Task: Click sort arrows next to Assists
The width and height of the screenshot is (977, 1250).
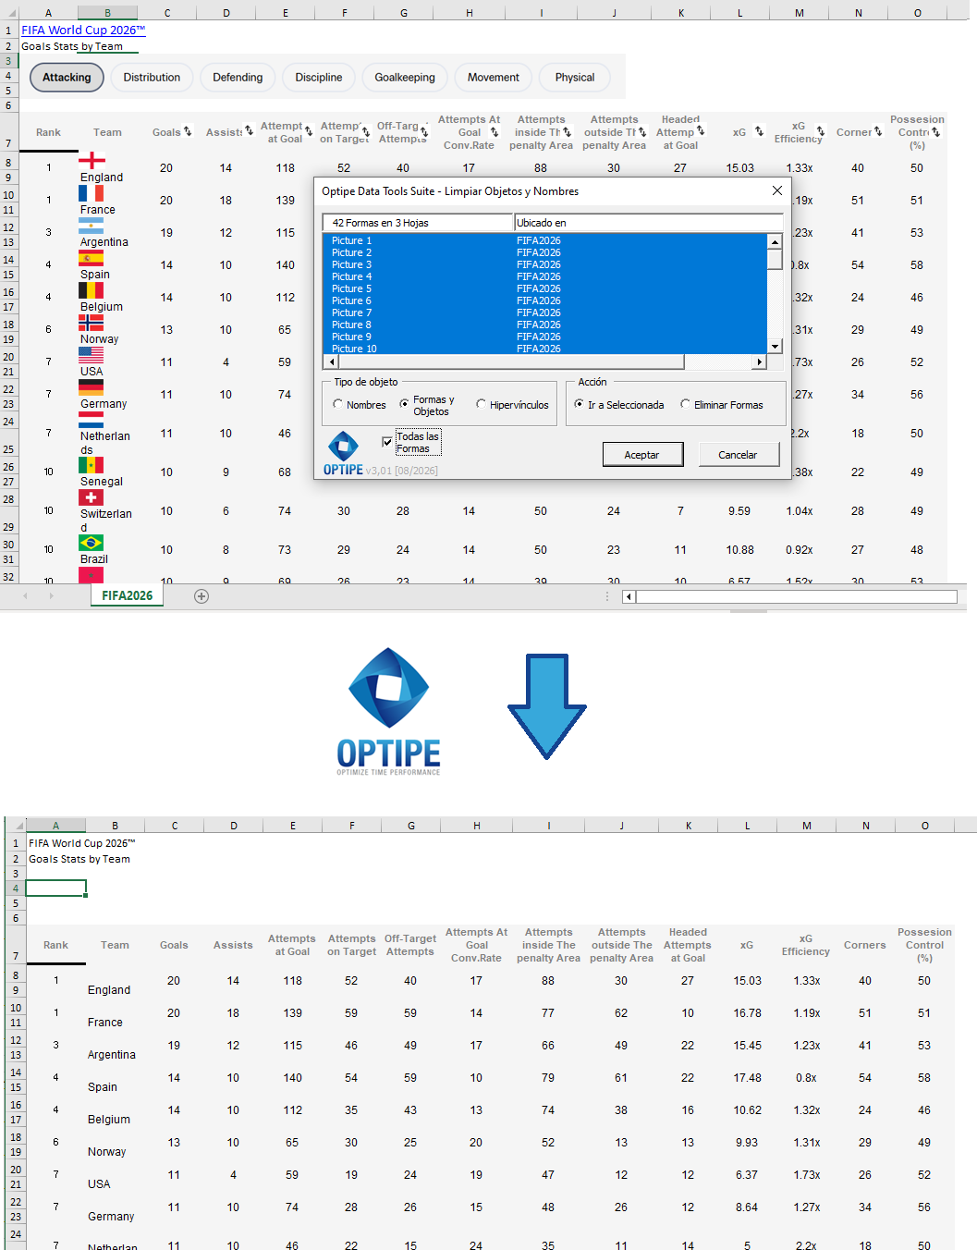Action: [x=249, y=131]
